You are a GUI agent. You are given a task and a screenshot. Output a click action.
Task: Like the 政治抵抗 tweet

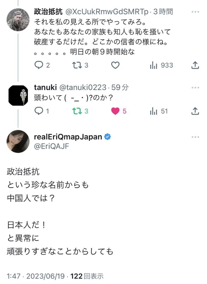(x=115, y=65)
